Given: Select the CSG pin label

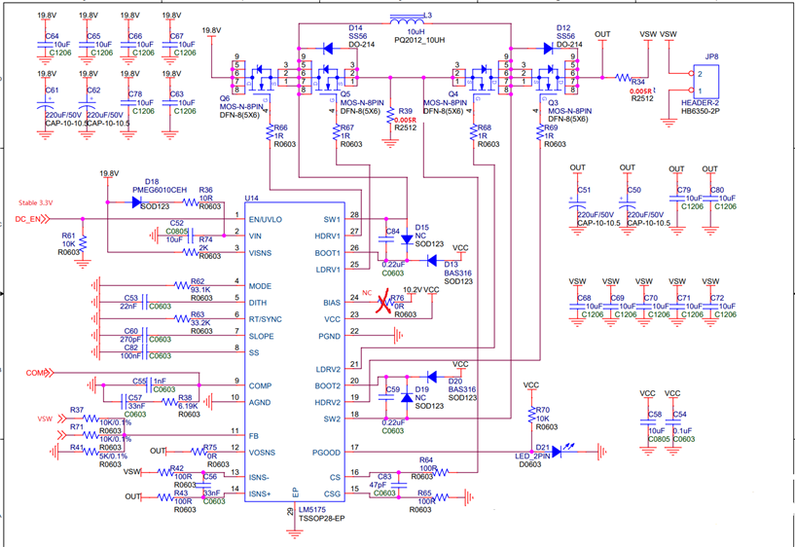Looking at the screenshot, I should [x=333, y=493].
